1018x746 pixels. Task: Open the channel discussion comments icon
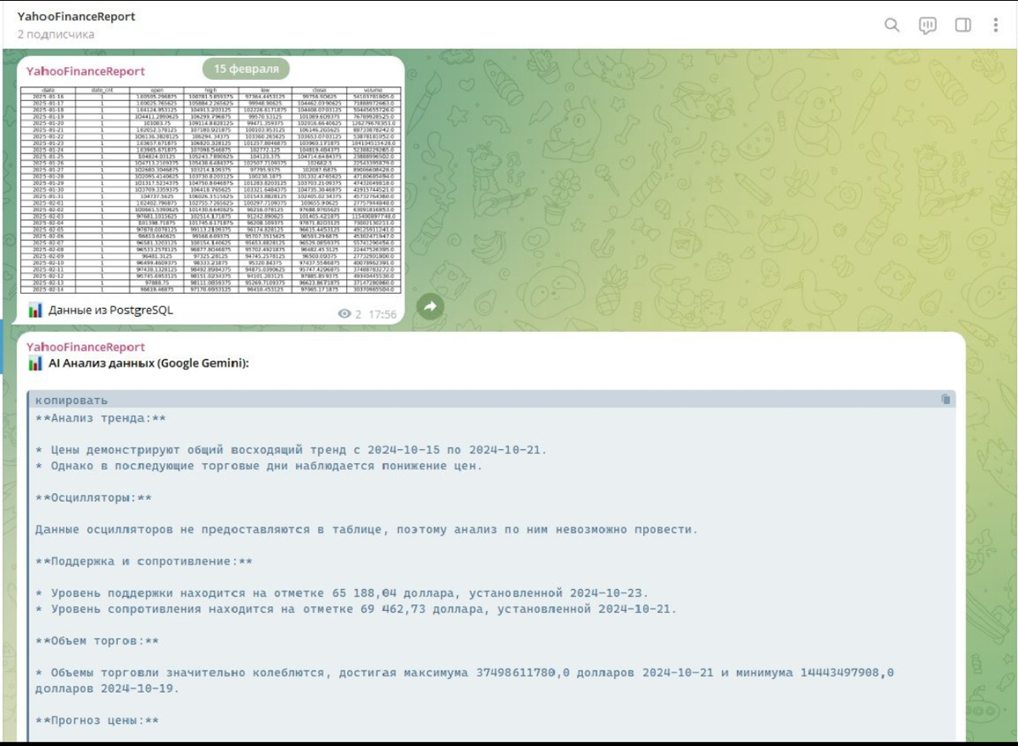[x=927, y=25]
